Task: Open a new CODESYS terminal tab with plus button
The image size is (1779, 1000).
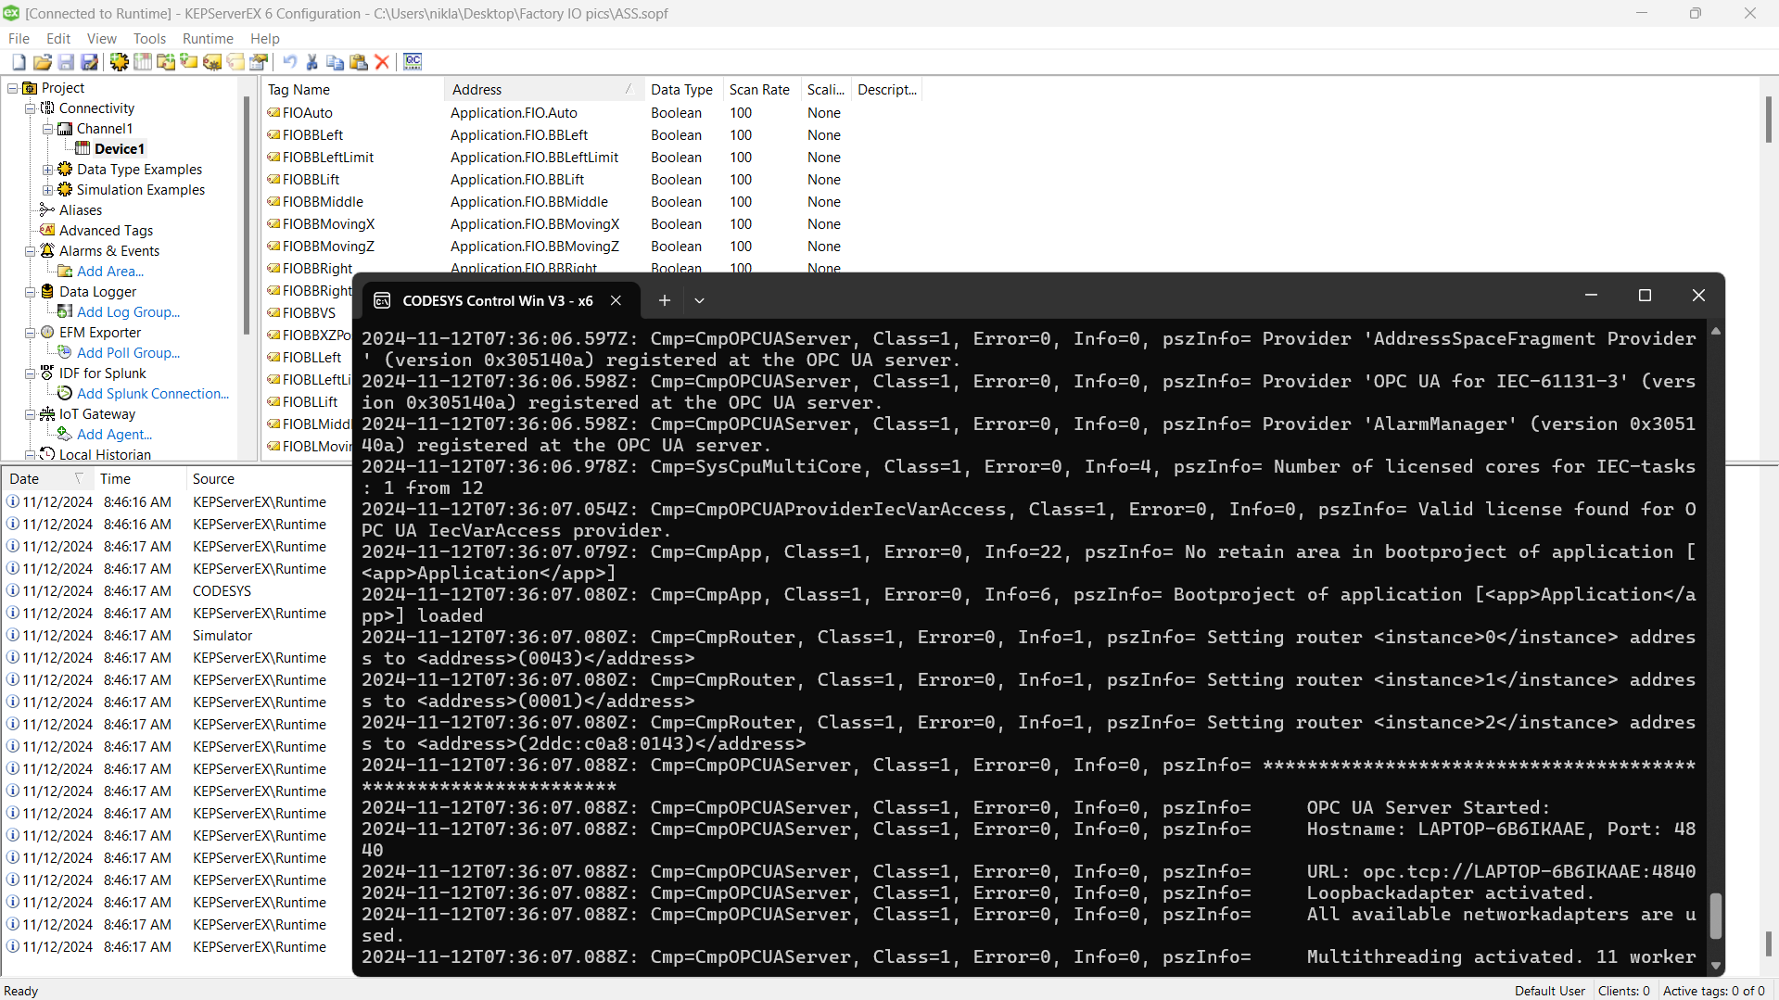Action: point(664,300)
